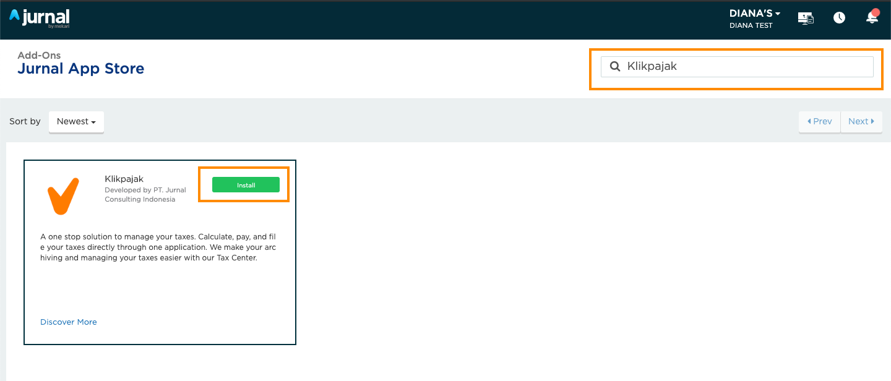The image size is (891, 381).
Task: Go to the Next page of results
Action: [x=861, y=122]
